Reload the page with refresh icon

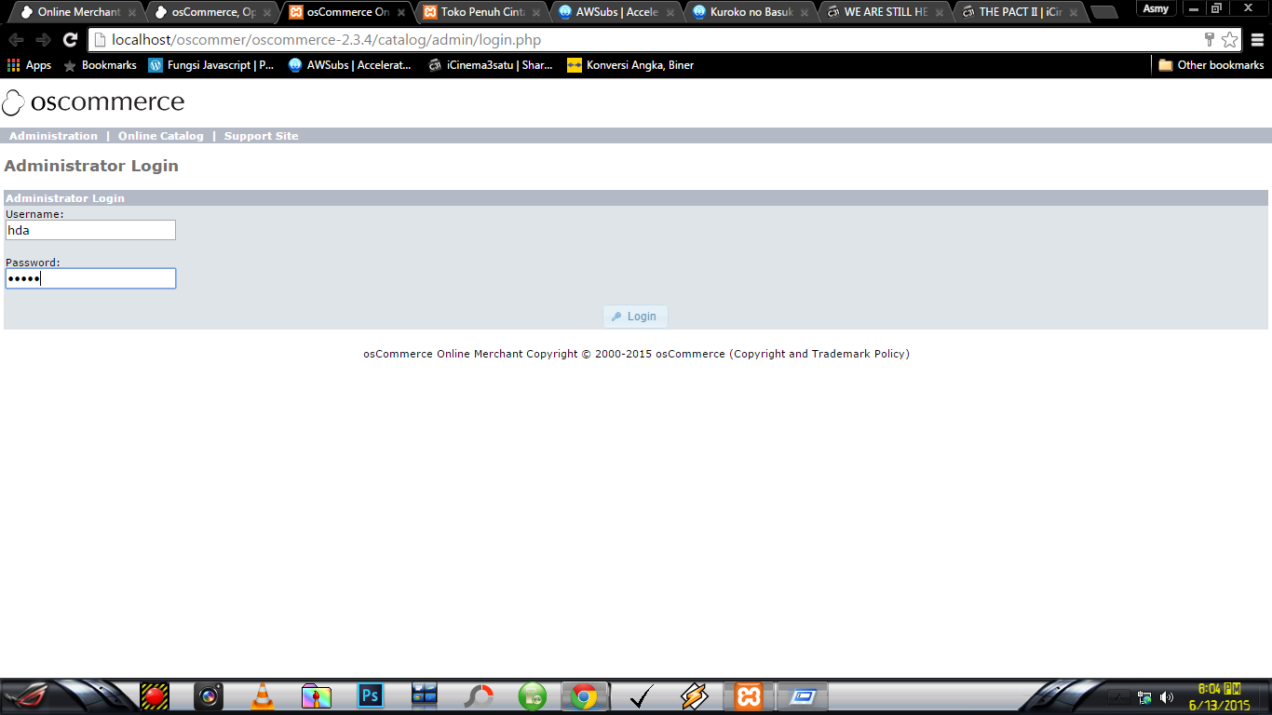70,40
